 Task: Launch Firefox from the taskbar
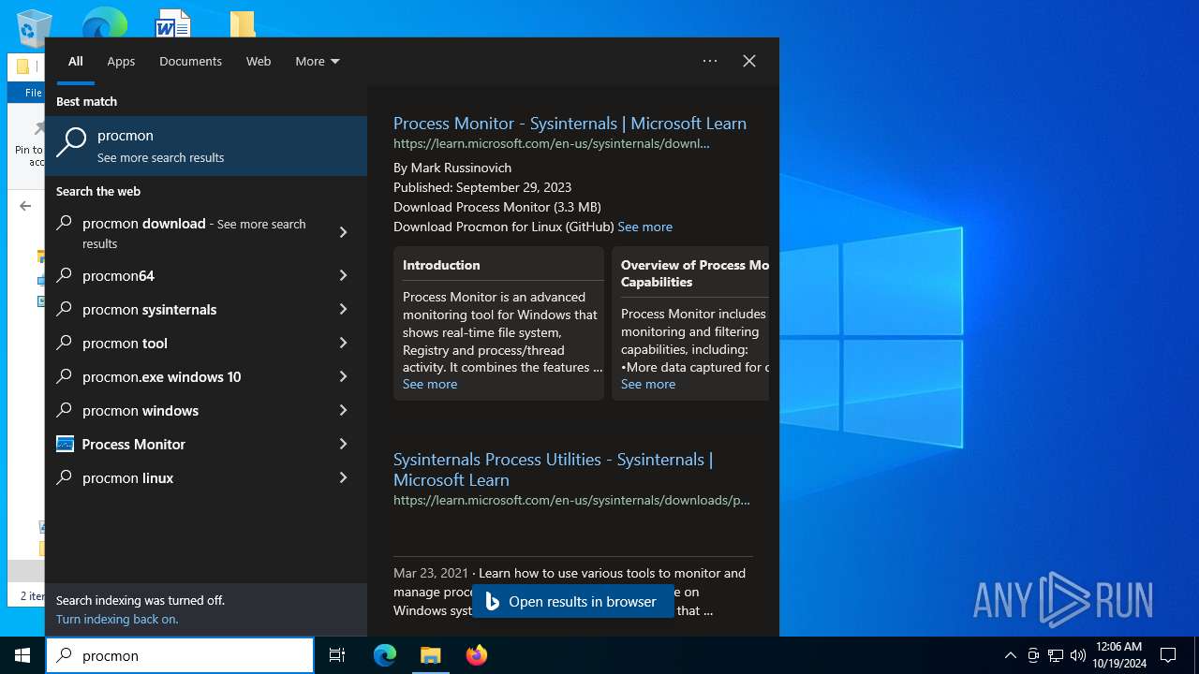point(476,655)
